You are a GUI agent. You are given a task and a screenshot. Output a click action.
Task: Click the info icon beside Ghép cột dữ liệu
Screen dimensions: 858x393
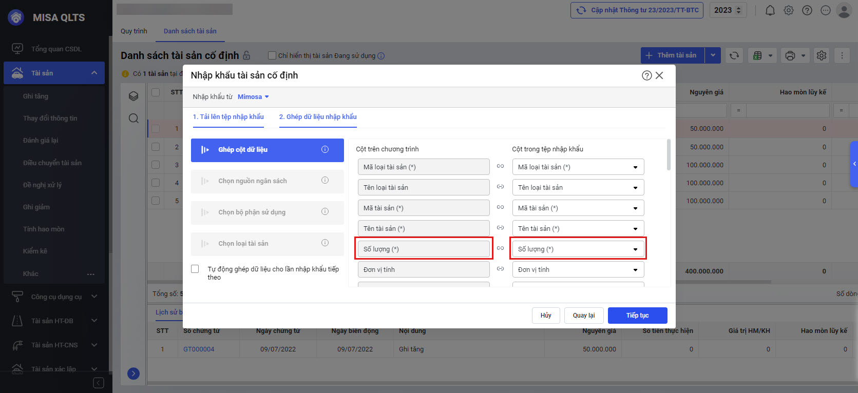pos(325,149)
